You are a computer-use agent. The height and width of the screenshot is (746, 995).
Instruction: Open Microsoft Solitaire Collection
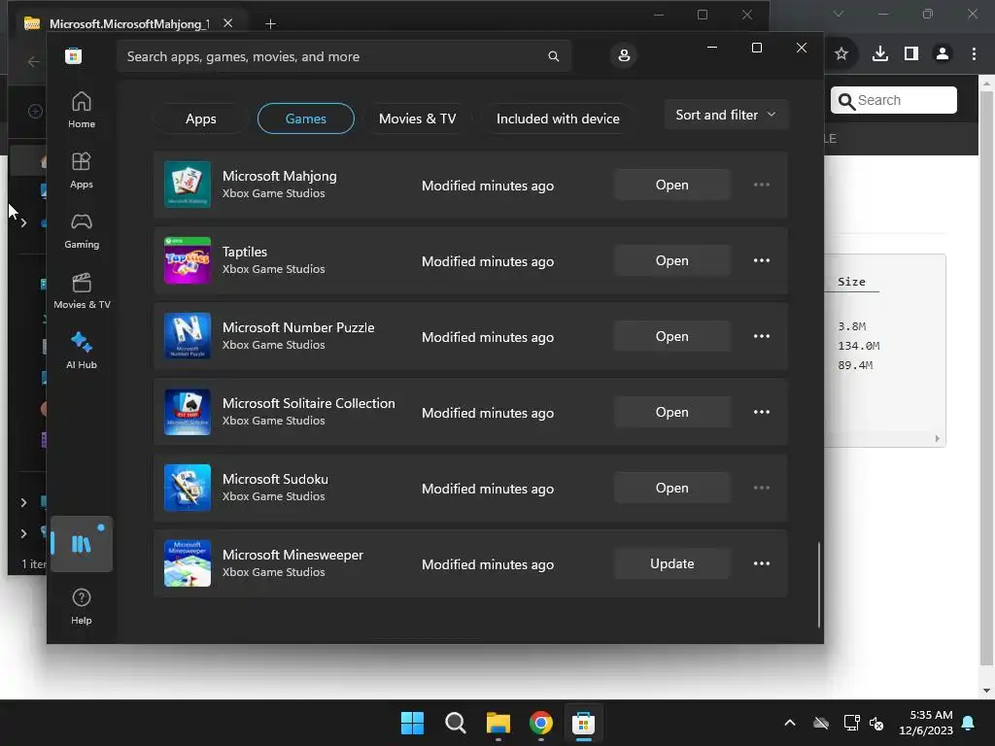click(x=672, y=412)
